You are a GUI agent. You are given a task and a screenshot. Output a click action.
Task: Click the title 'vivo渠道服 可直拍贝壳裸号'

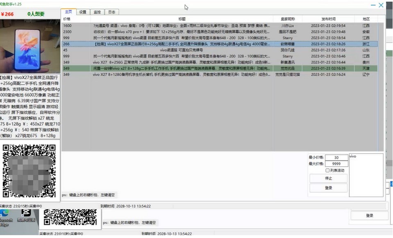point(182,50)
